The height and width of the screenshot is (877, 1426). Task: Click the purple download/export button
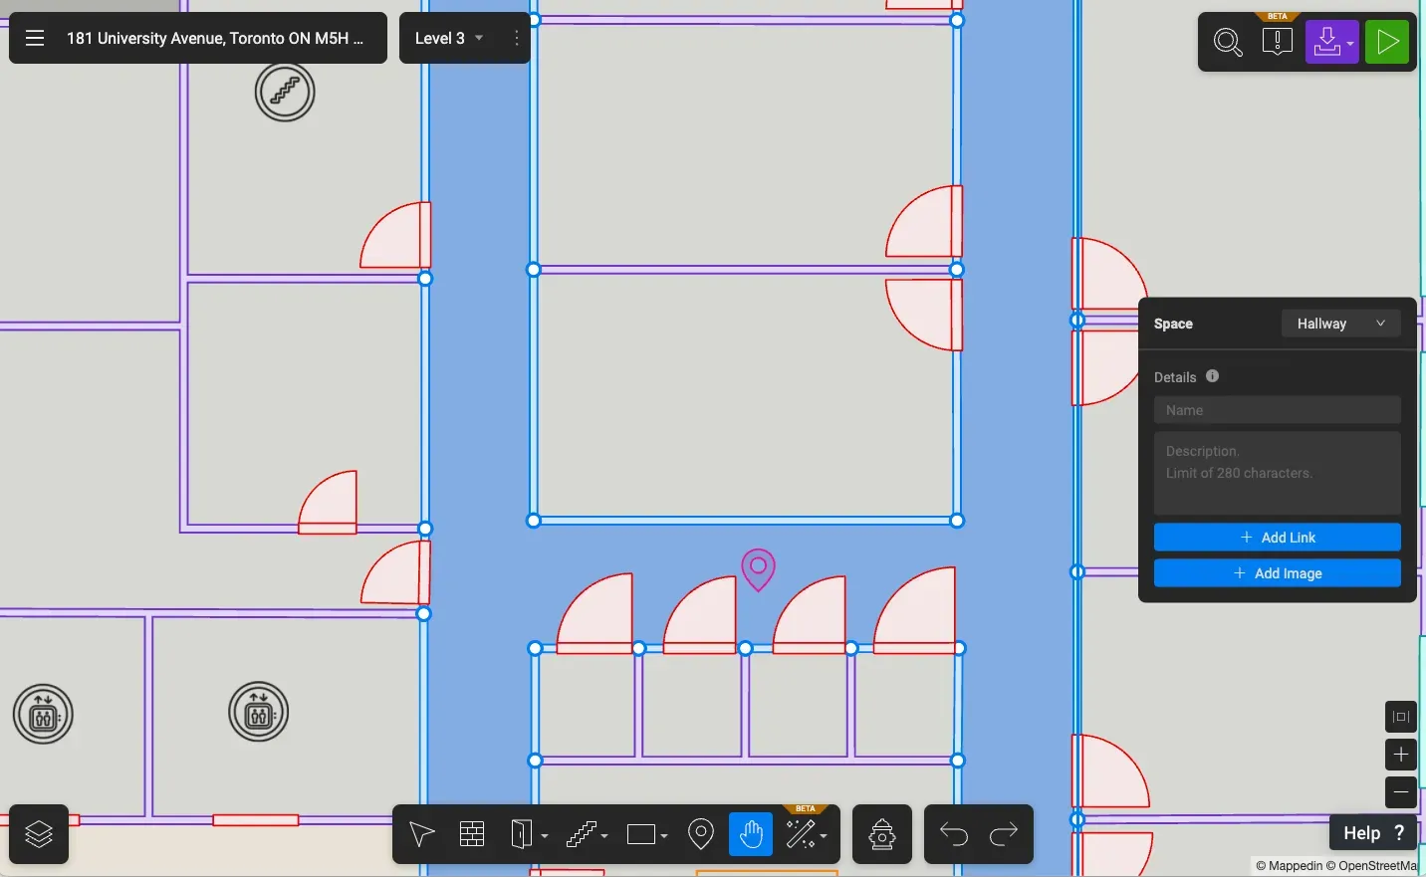click(1326, 42)
